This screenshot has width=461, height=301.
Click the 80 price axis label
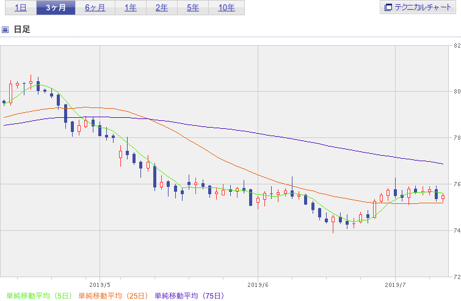pos(457,92)
